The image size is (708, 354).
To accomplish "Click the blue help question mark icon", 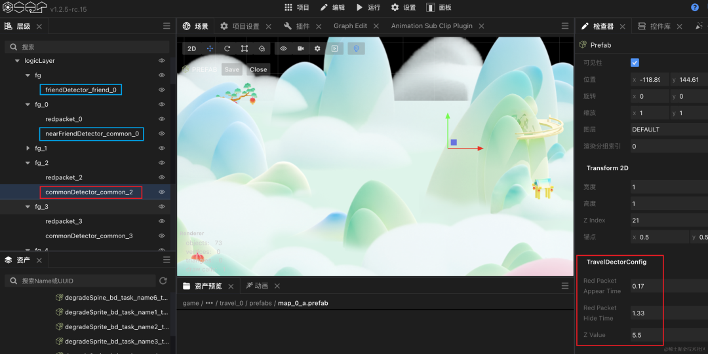I will (695, 7).
